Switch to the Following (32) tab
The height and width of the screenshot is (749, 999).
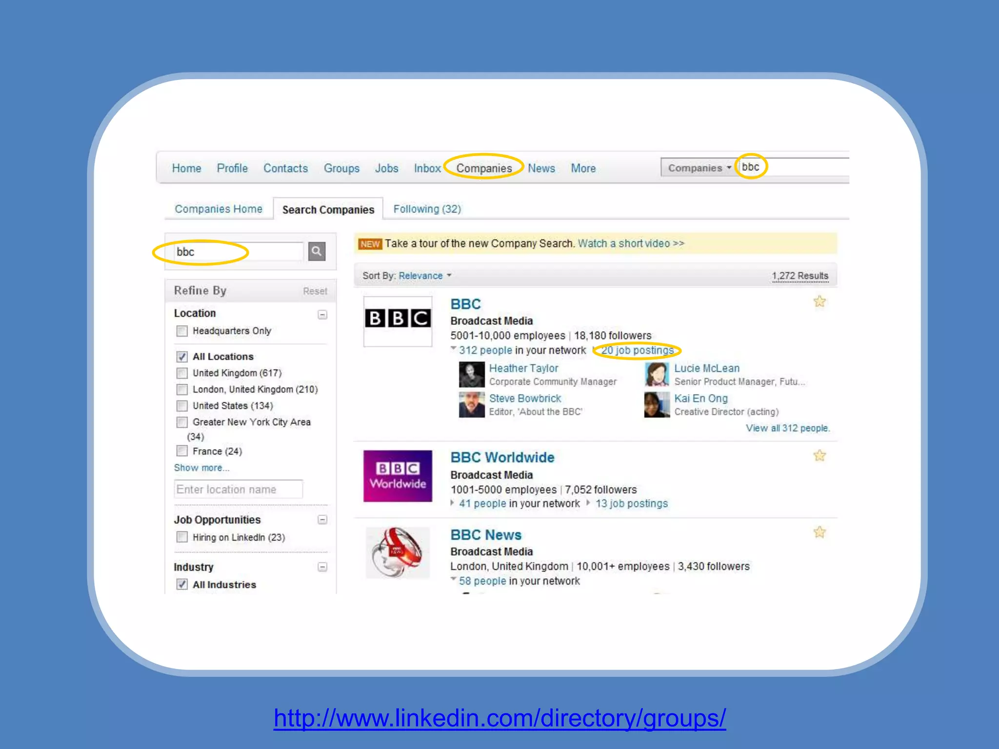427,209
